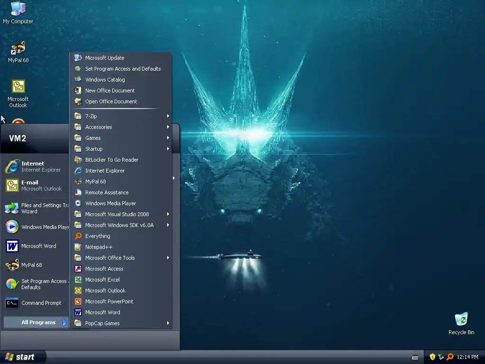Open Internet Explorer pinned Start menu item
The image size is (485, 364).
(x=36, y=166)
